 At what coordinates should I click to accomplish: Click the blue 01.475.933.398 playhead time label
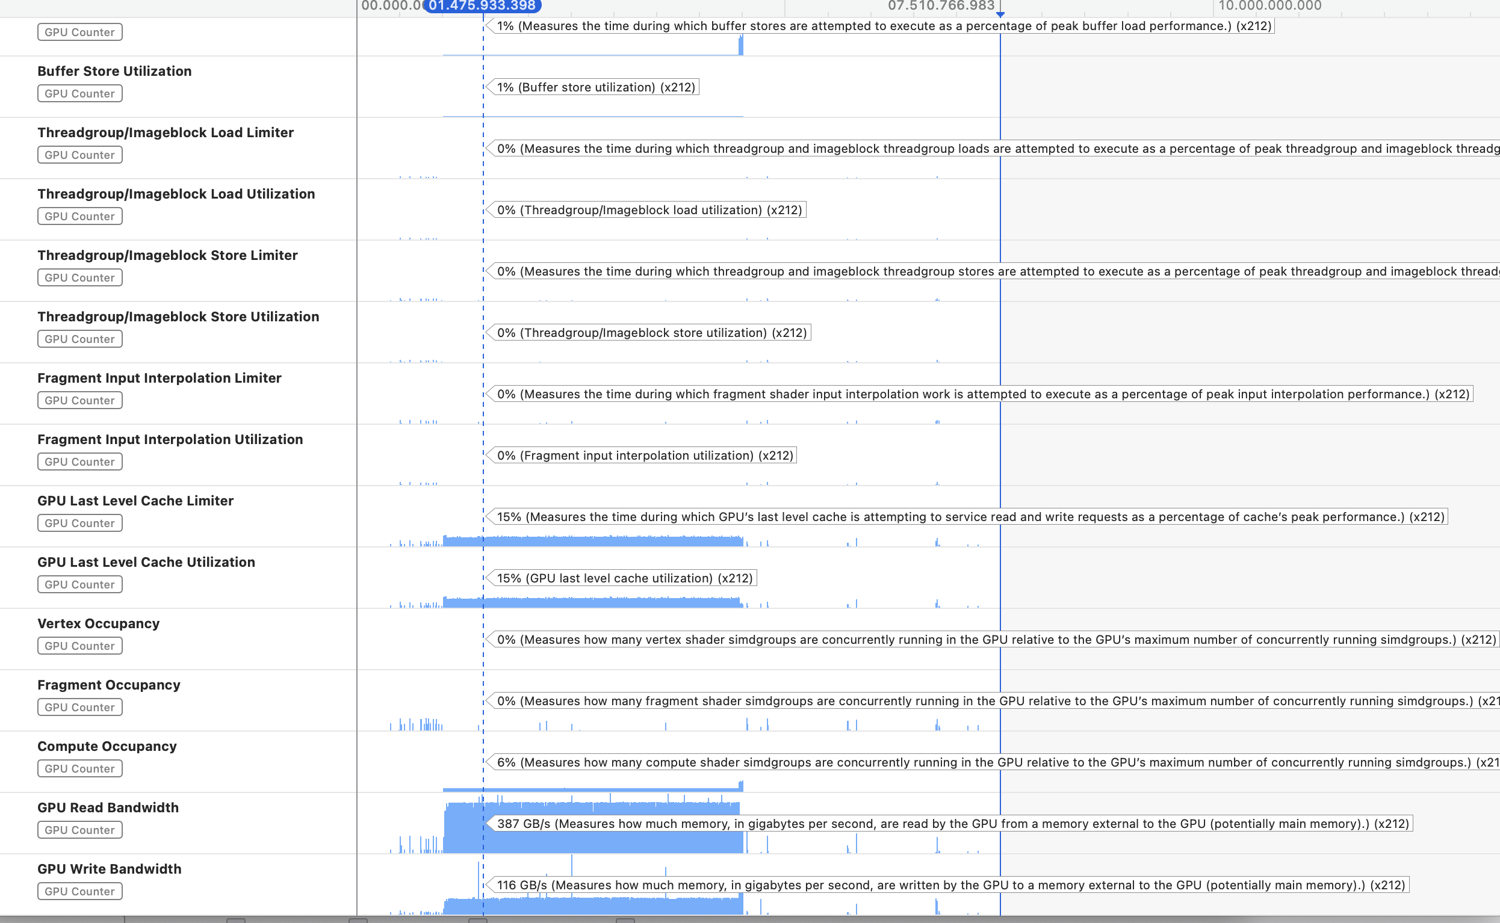point(482,6)
